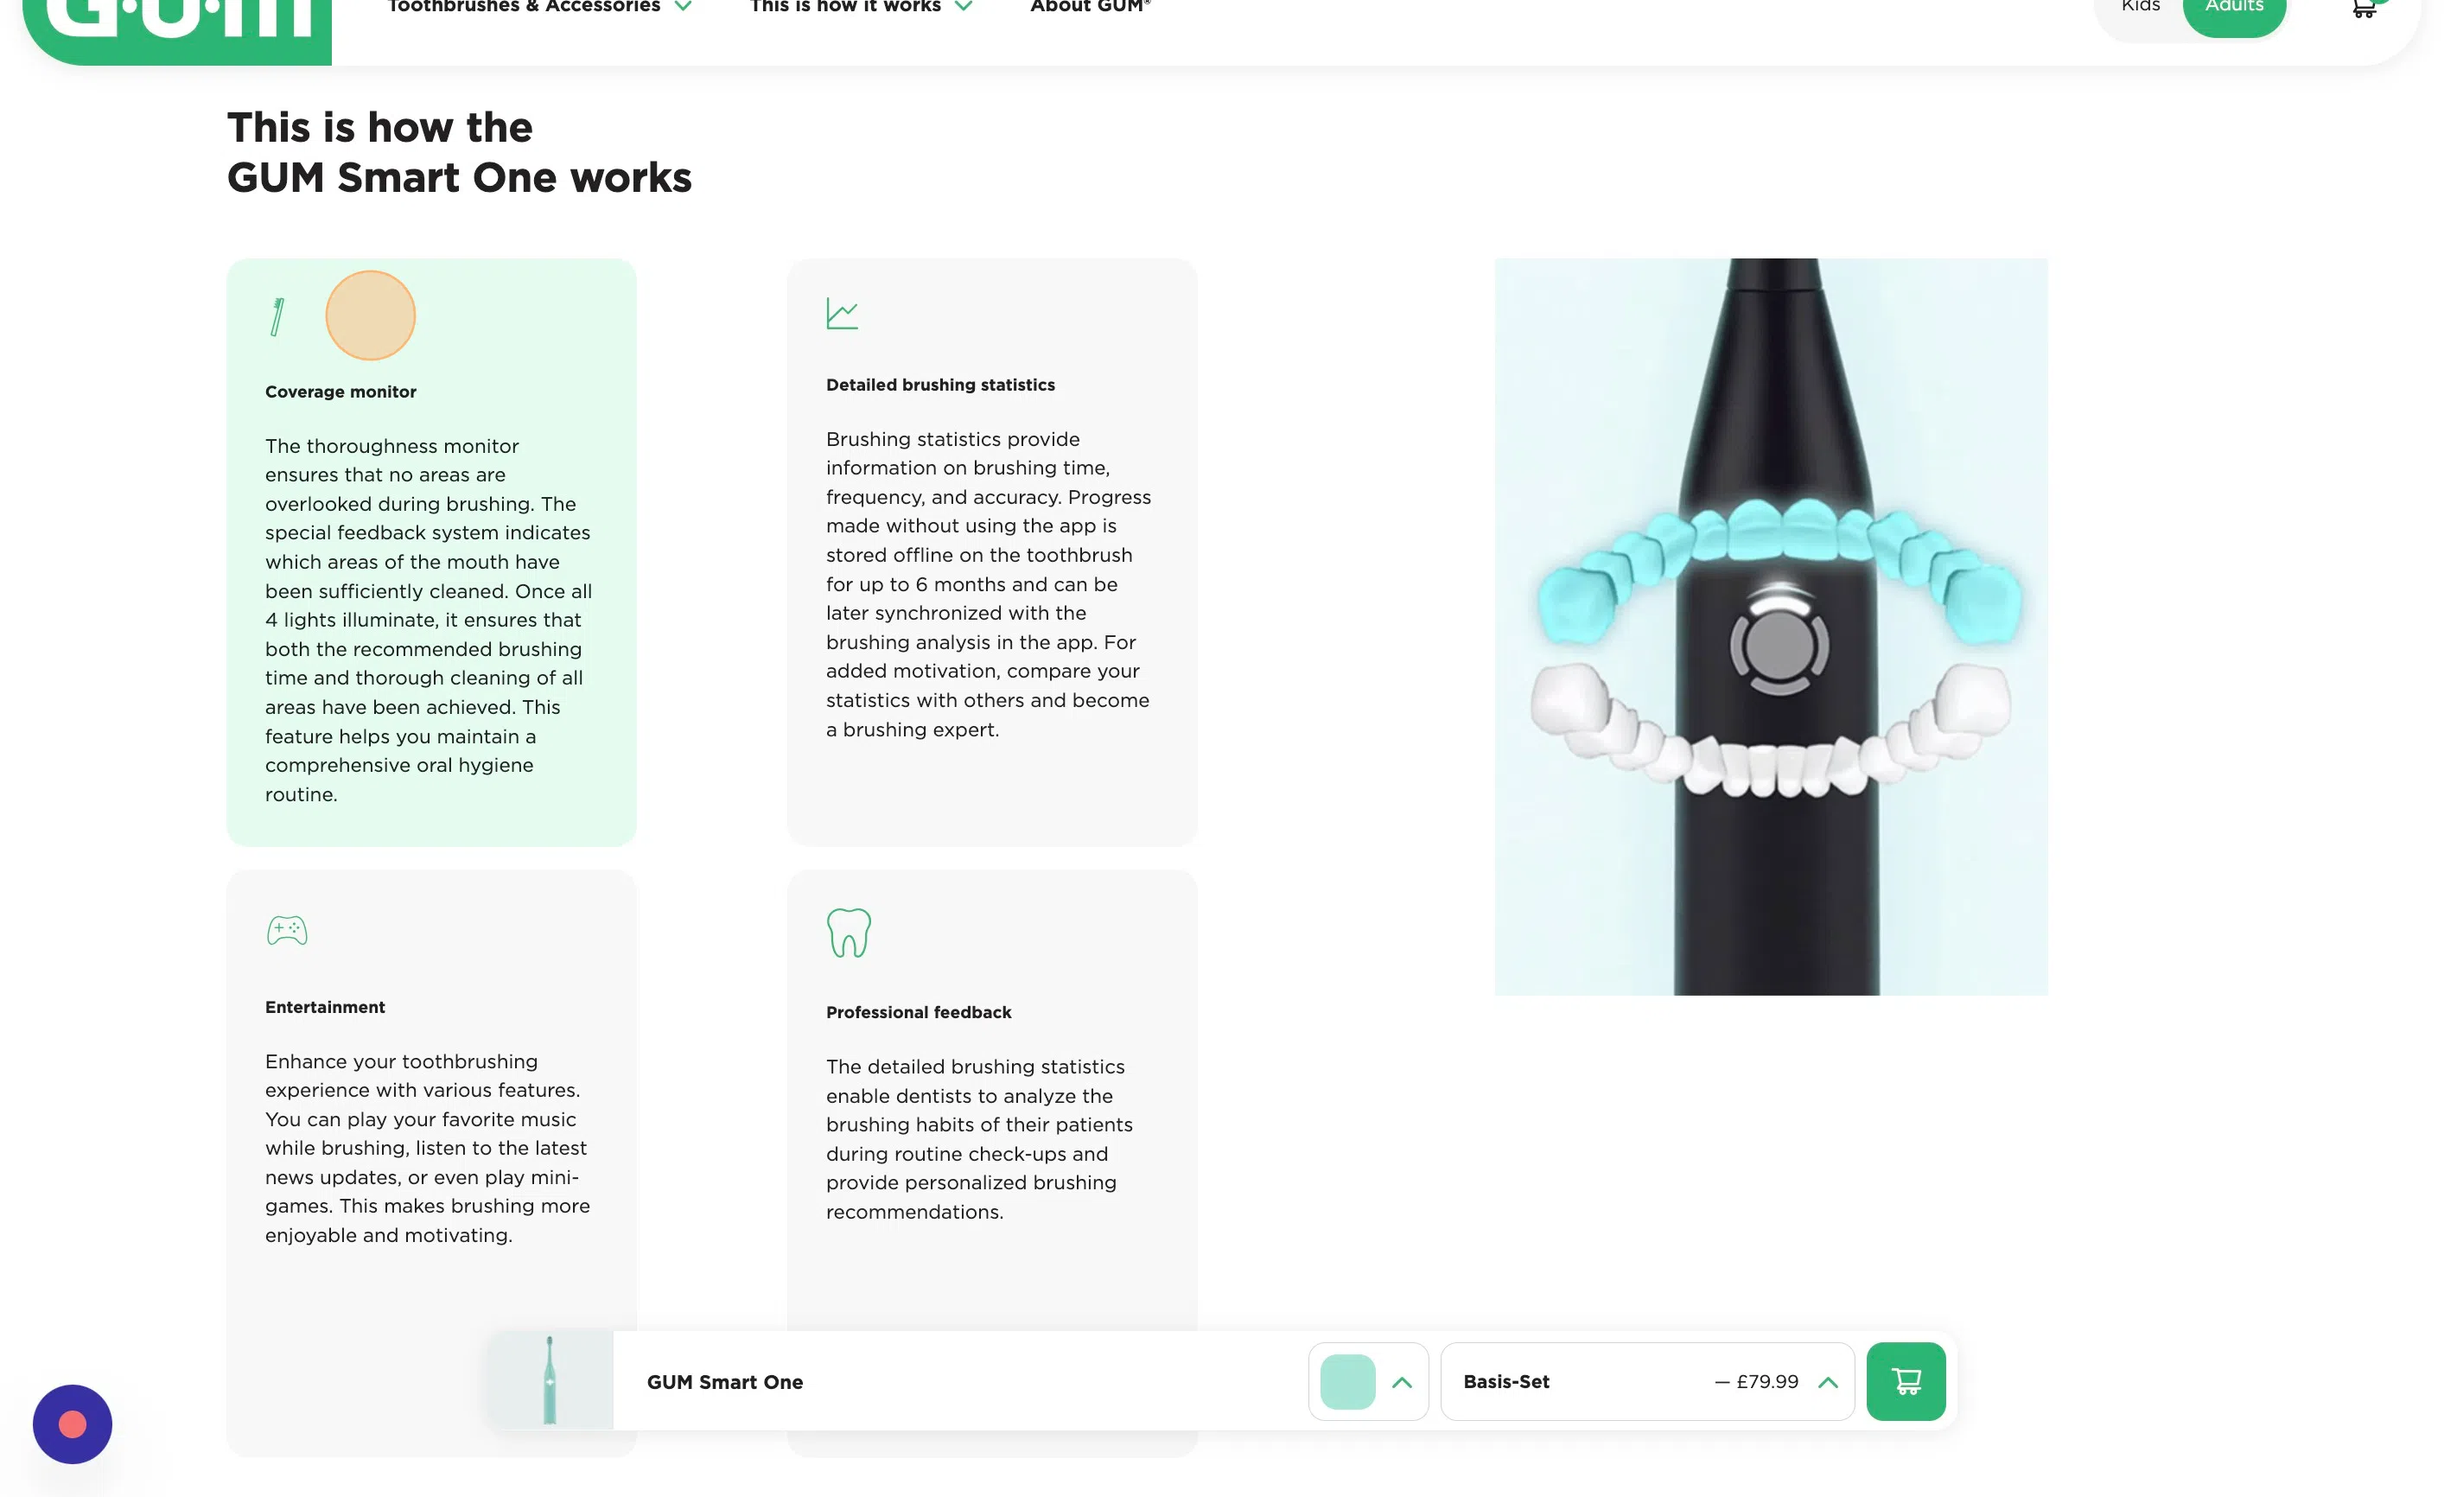Expand the This is how it works menu

click(x=860, y=8)
